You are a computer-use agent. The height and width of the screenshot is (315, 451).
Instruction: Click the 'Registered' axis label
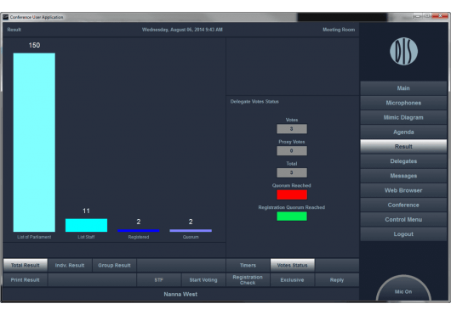(139, 237)
